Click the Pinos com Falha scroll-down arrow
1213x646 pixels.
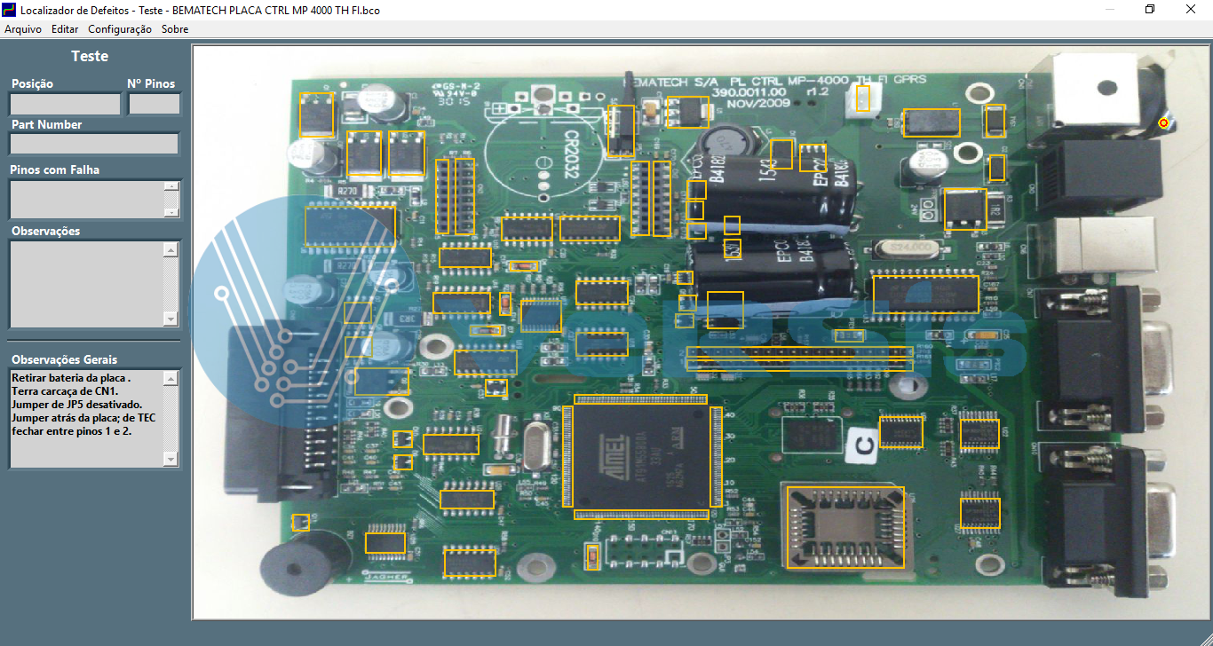(171, 212)
